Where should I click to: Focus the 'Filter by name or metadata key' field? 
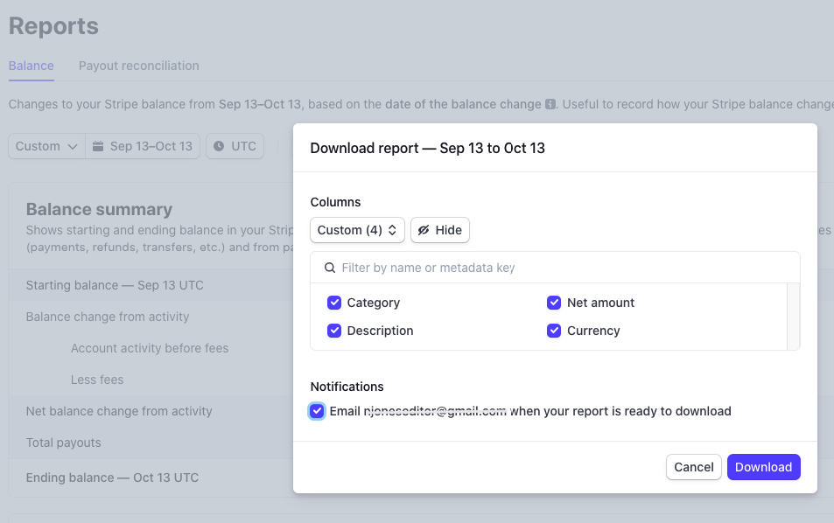pos(560,268)
